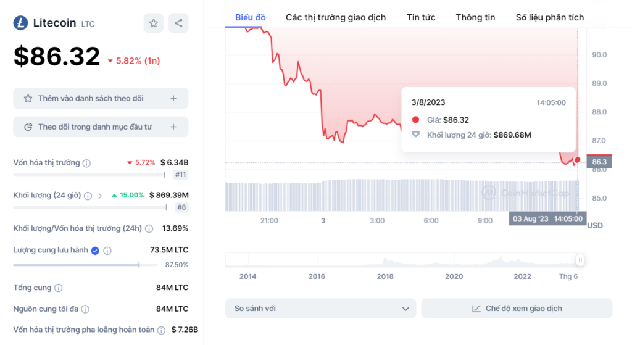Image resolution: width=632 pixels, height=345 pixels.
Task: Click plus on Thêm vào danh sách theo dõi
Action: pyautogui.click(x=173, y=98)
